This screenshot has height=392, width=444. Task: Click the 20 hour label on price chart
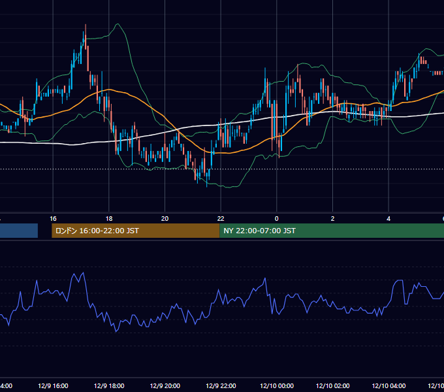165,219
